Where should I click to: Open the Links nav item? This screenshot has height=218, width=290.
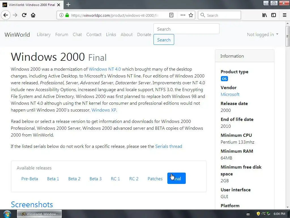(x=111, y=34)
